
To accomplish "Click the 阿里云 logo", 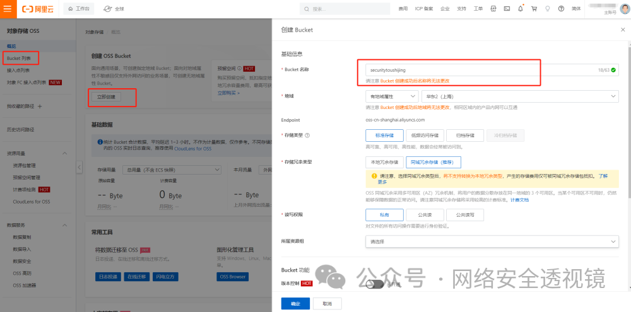I will [x=37, y=9].
